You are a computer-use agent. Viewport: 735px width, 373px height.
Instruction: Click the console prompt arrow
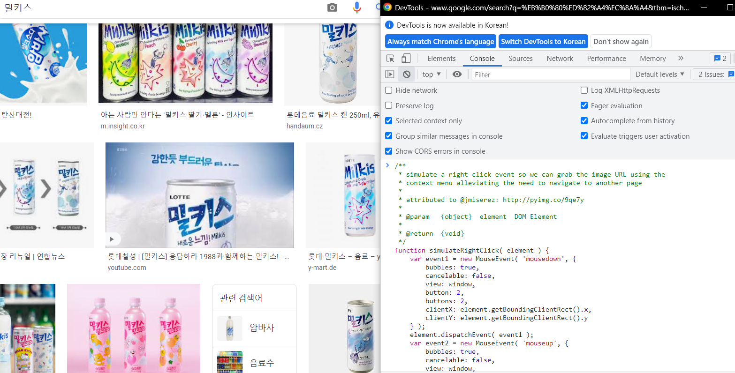tap(387, 165)
